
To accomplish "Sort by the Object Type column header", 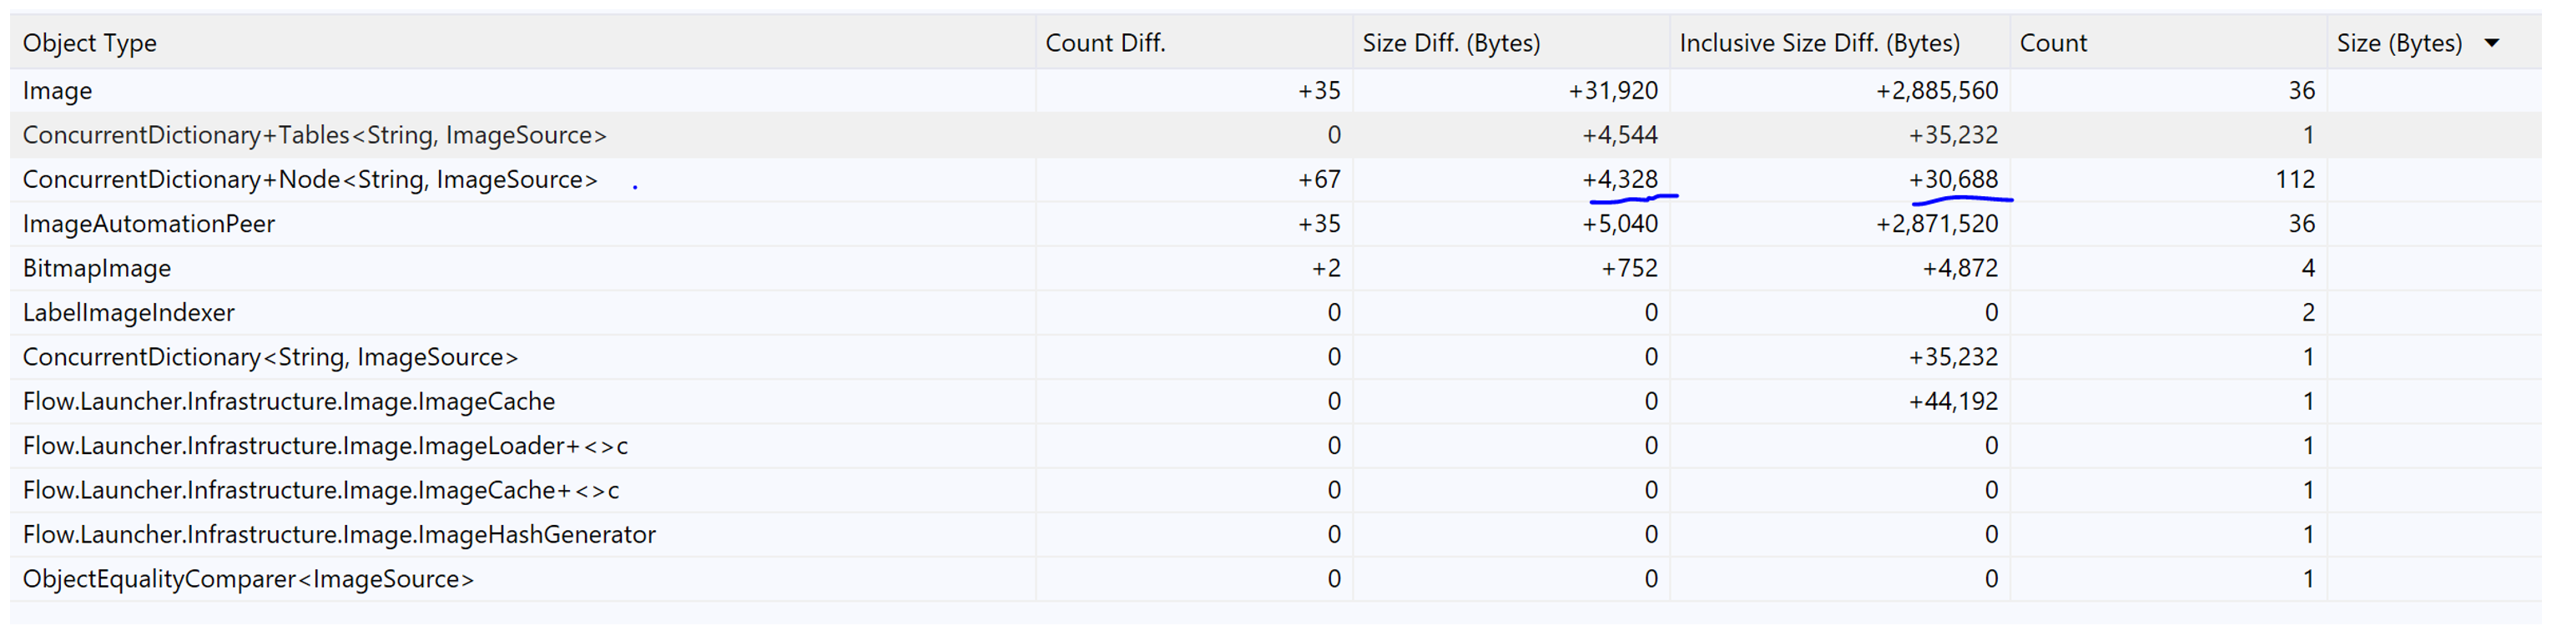I will click(522, 43).
